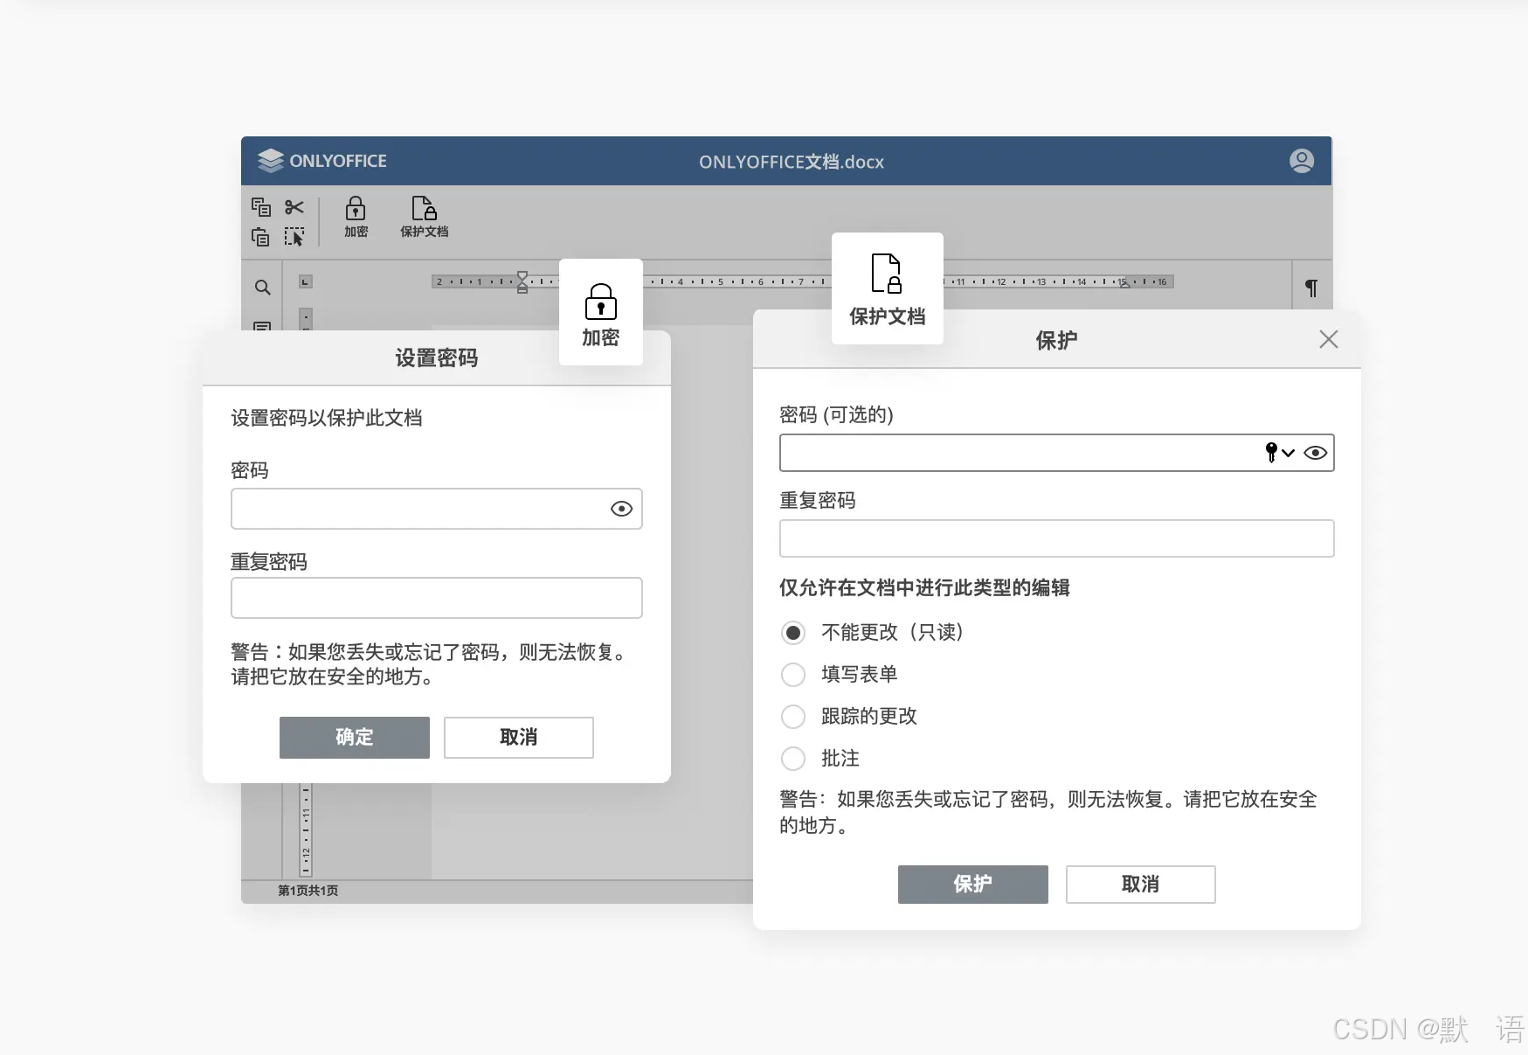Click the enlarged 加密 lock callout

coord(601,313)
